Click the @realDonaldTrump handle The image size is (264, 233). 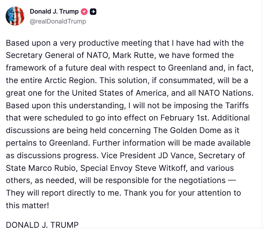click(x=58, y=22)
